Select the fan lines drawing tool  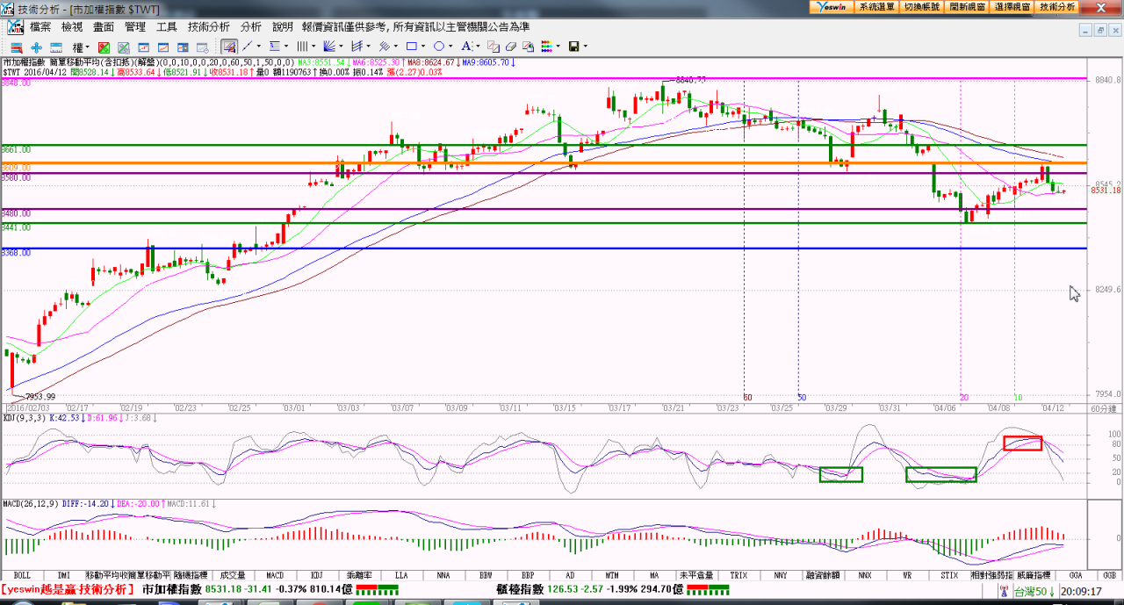[x=329, y=47]
